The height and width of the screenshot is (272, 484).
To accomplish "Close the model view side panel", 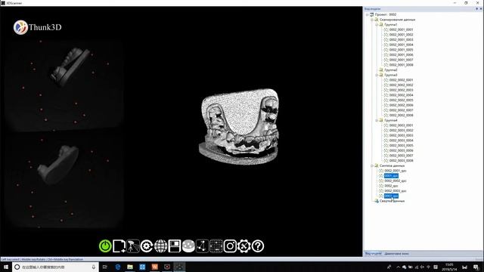I will click(481, 9).
